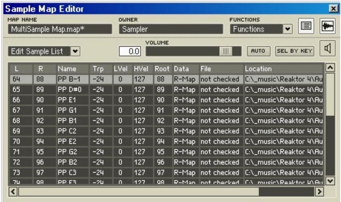Select the PP G2 sample name
This screenshot has height=202, width=341.
pos(72,152)
